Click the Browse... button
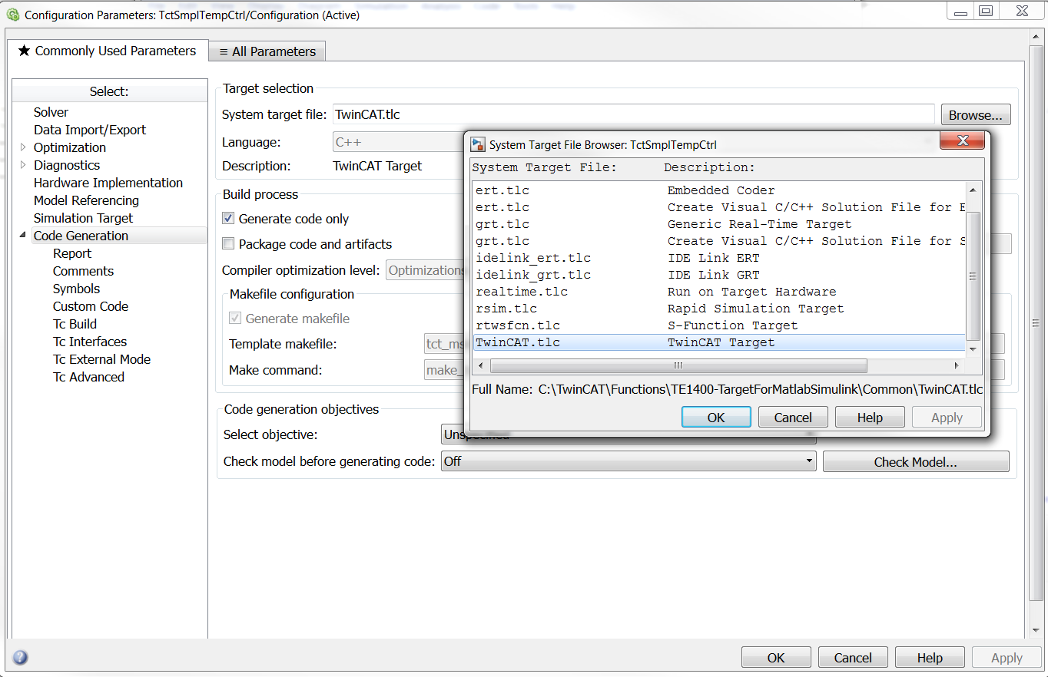The image size is (1048, 677). [x=976, y=115]
